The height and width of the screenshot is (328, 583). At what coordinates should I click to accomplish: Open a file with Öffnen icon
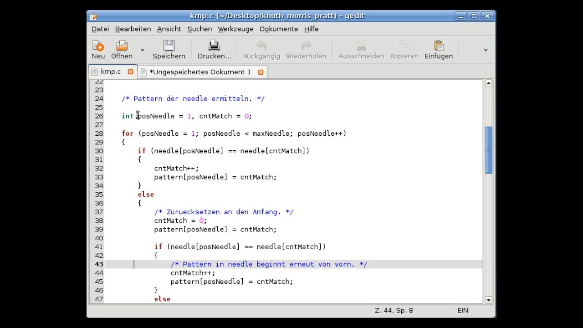[122, 46]
